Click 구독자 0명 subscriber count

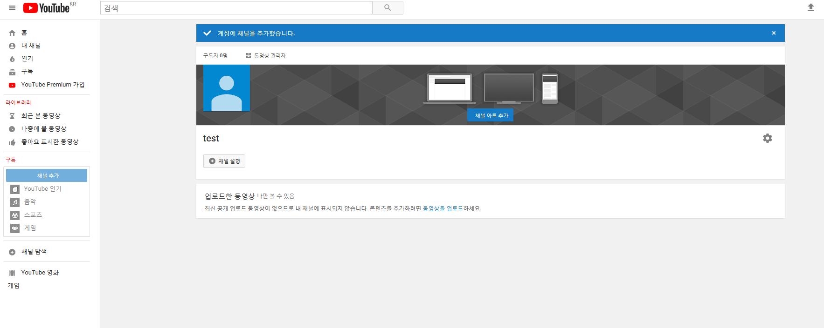click(x=215, y=55)
